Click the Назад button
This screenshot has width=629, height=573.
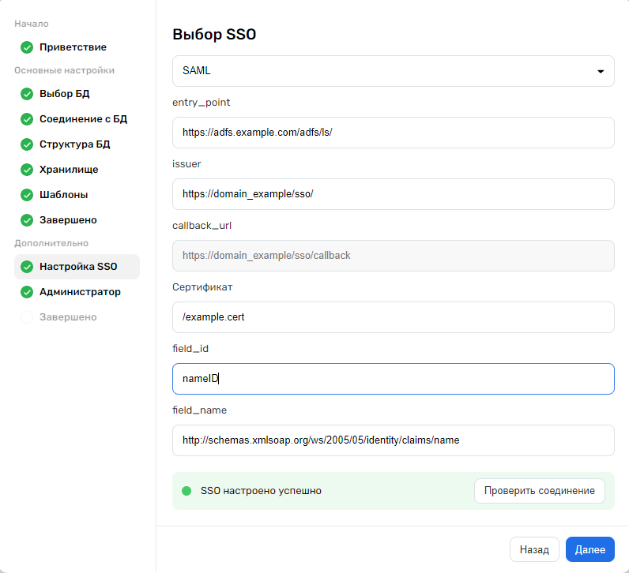[534, 549]
